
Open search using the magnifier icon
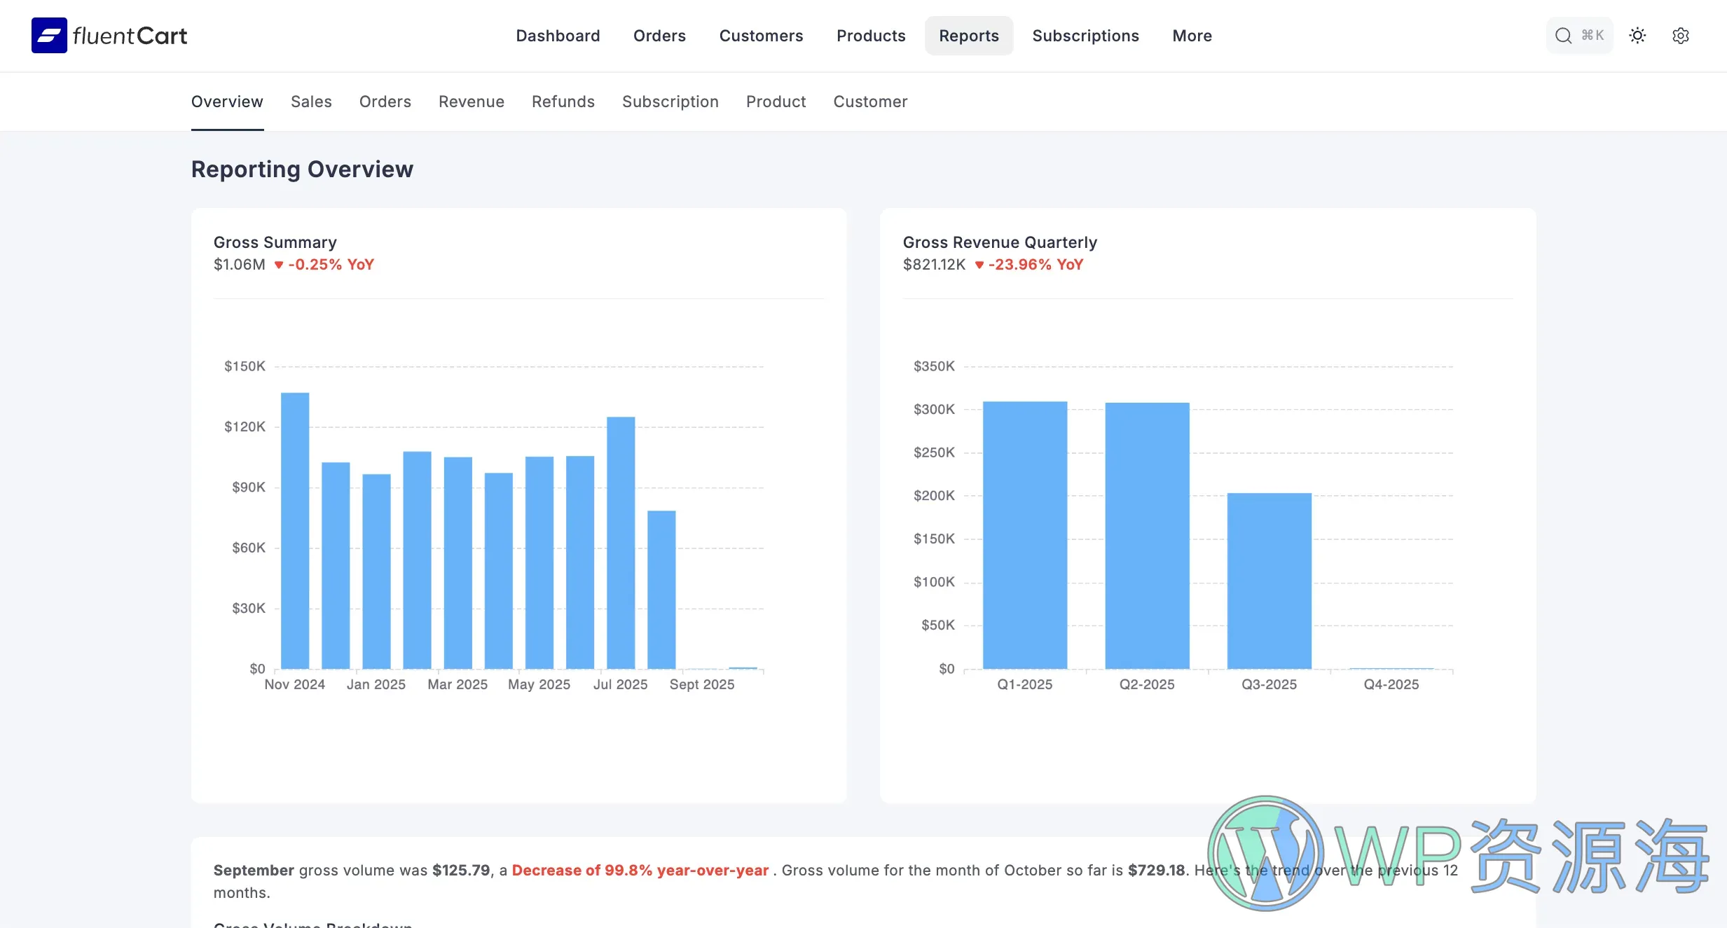[1562, 35]
